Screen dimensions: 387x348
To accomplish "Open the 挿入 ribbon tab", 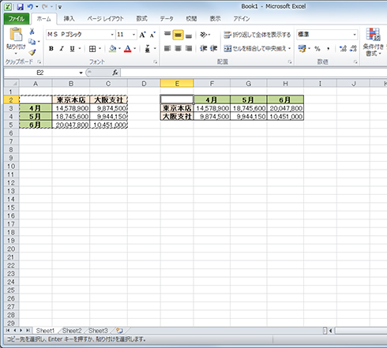I will click(69, 19).
